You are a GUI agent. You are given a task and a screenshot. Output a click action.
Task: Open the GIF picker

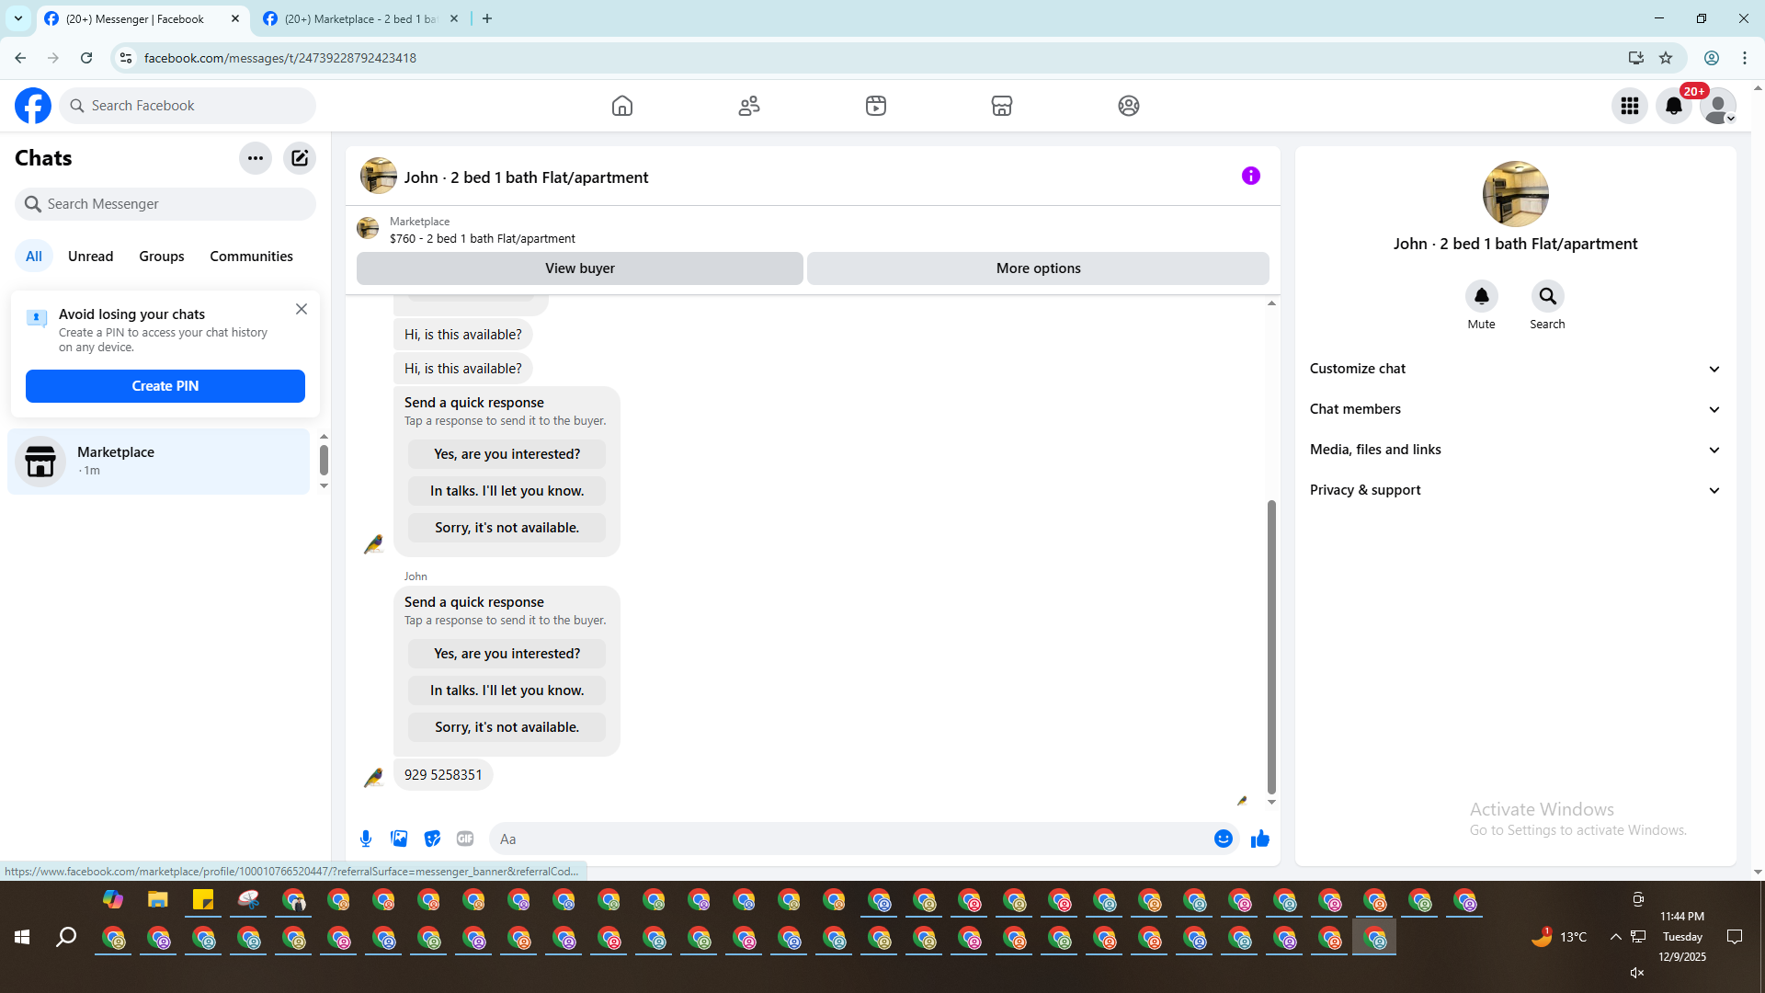coord(465,839)
